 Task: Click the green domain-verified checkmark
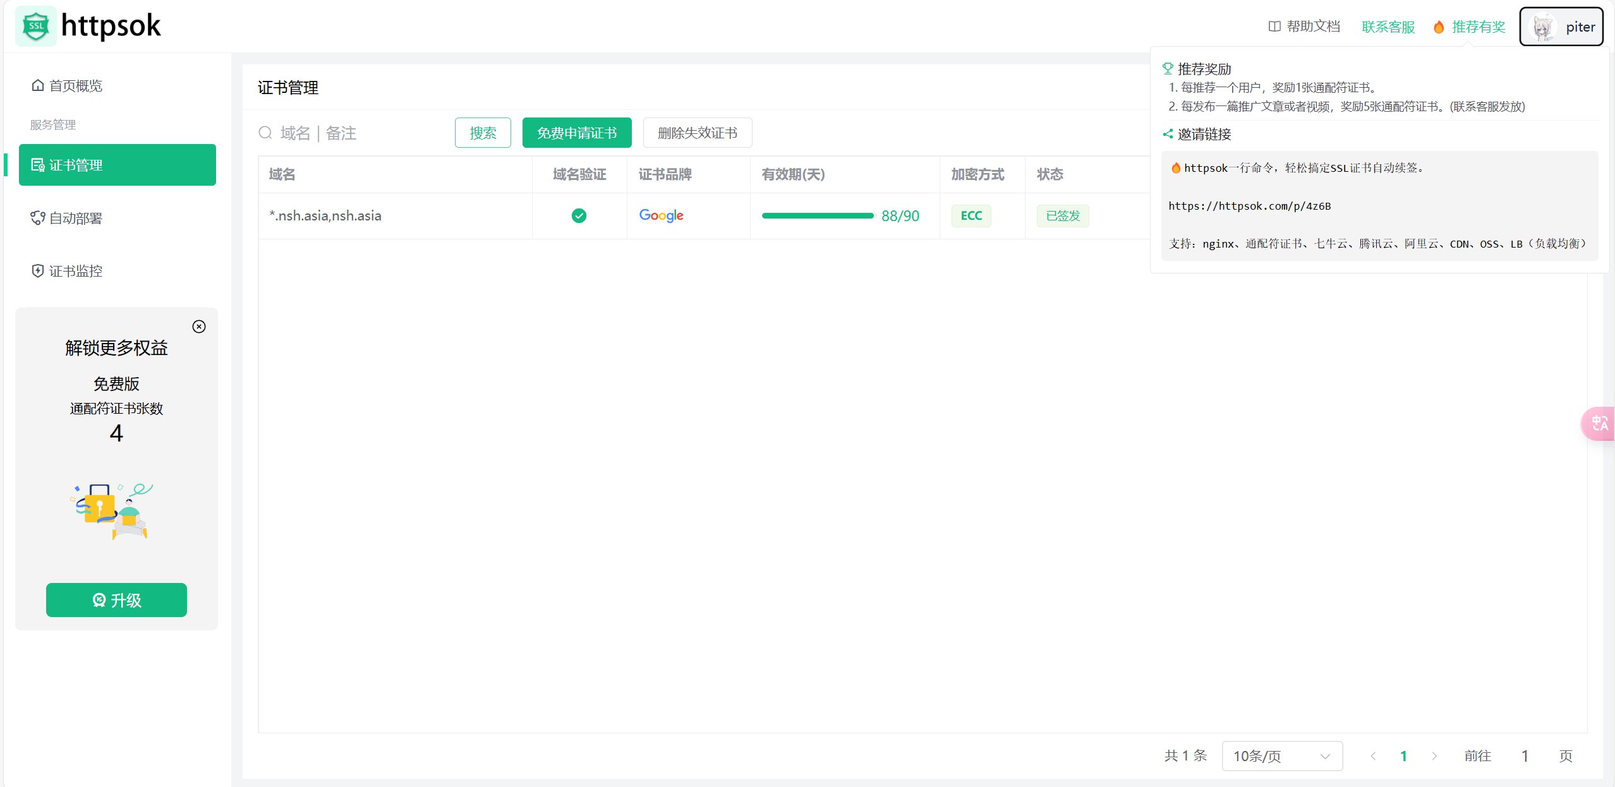pyautogui.click(x=579, y=216)
